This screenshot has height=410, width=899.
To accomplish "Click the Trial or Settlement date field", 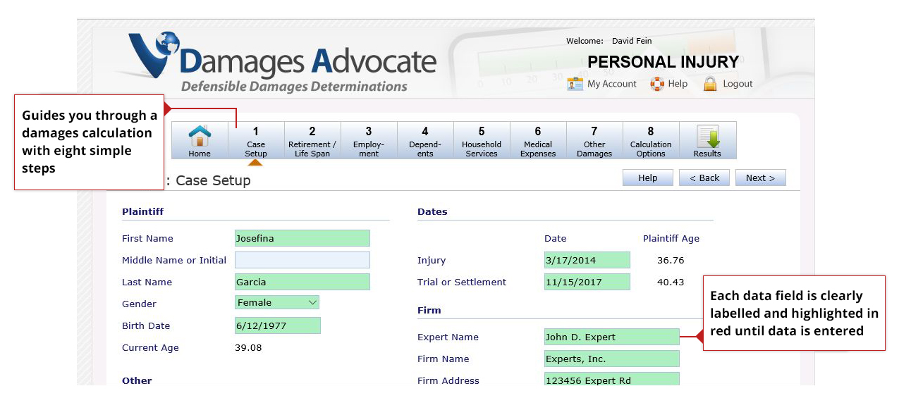I will tap(587, 282).
